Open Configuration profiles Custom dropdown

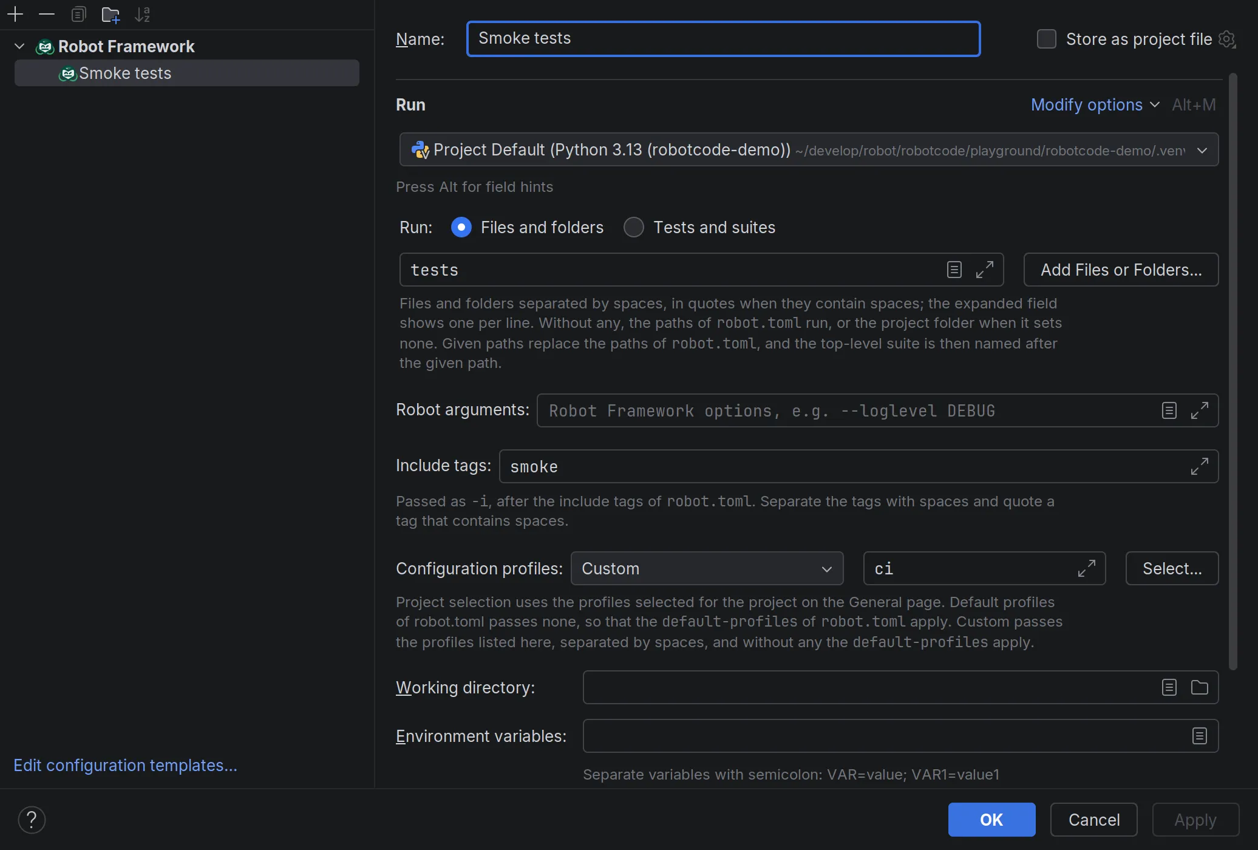(707, 568)
